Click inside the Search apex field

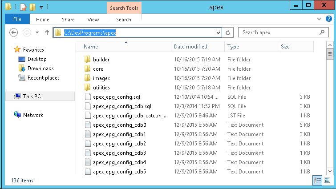pos(279,32)
